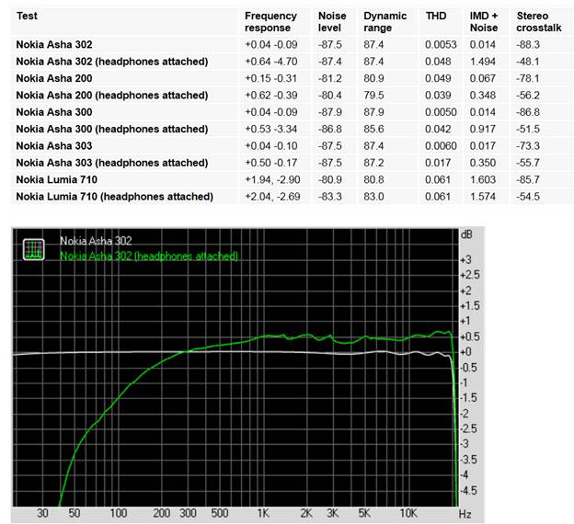
Task: Click stereo crosstalk value '-73.3'
Action: 528,145
